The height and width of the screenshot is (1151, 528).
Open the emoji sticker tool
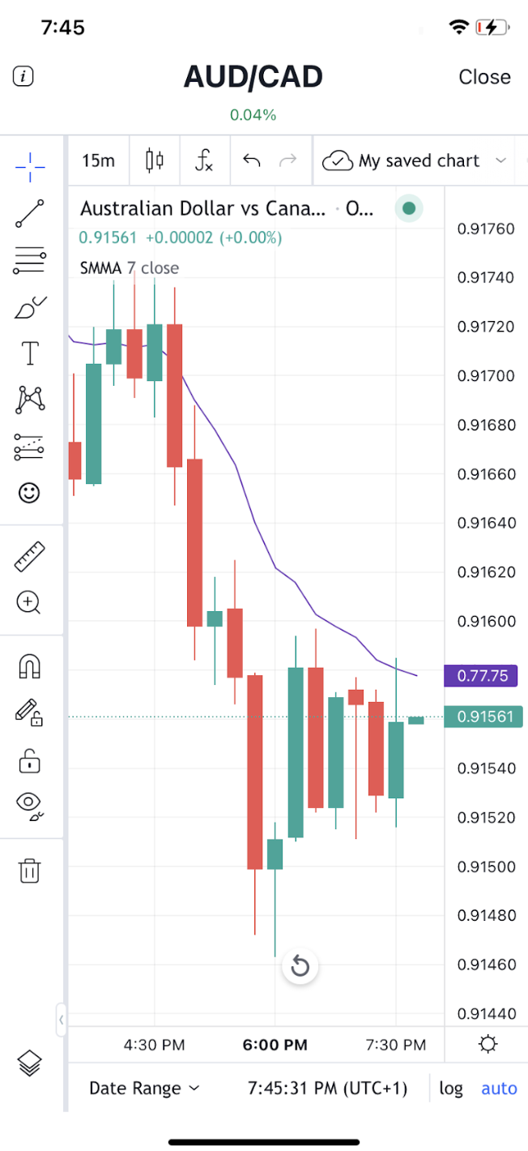[30, 493]
